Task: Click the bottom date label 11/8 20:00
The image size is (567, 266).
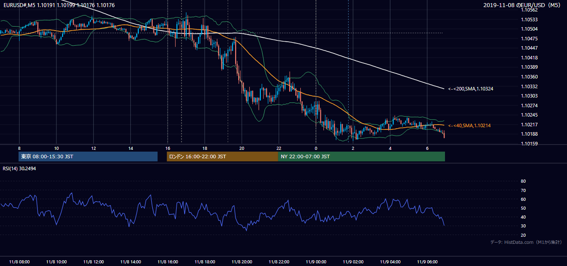Action: [x=242, y=262]
